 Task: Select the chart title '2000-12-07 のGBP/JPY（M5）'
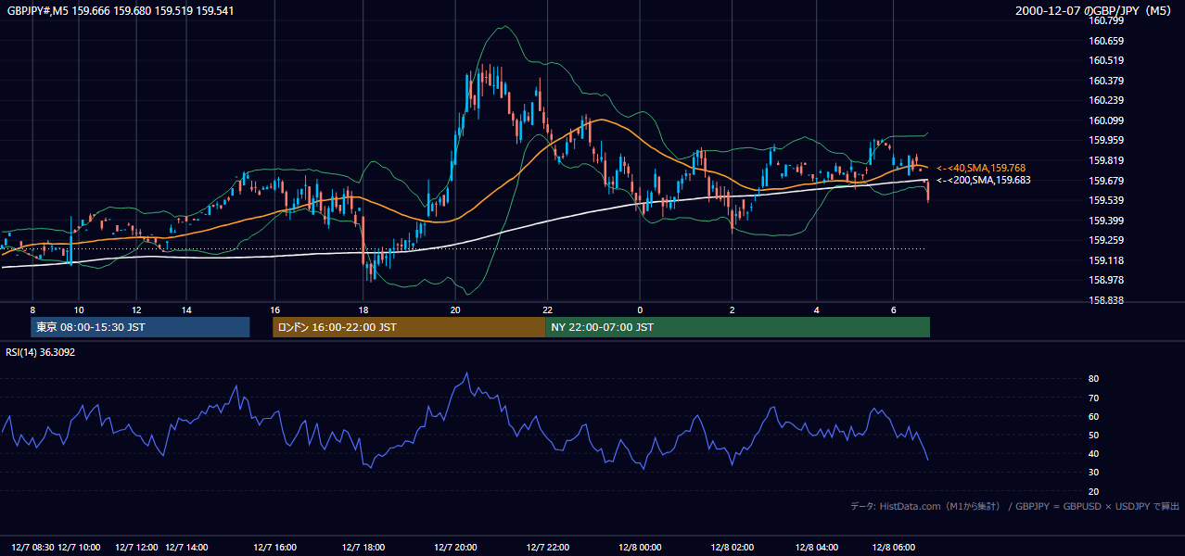pyautogui.click(x=1093, y=10)
